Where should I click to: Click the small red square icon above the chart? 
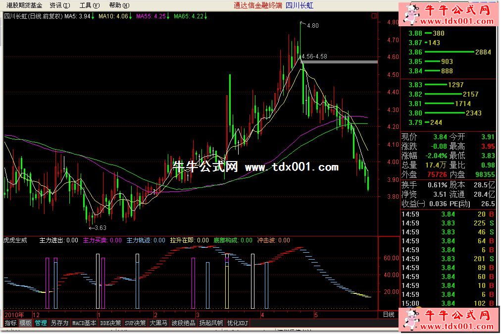click(374, 16)
